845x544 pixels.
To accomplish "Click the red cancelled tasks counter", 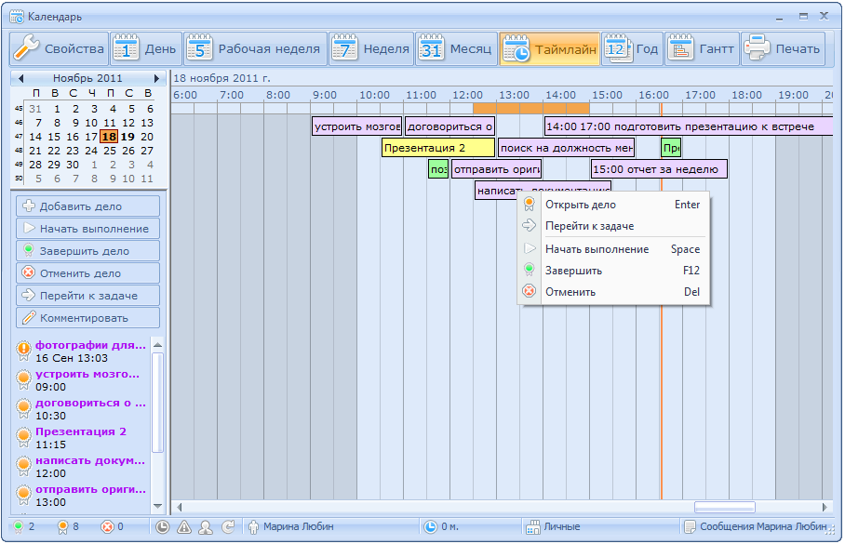I will [x=112, y=527].
